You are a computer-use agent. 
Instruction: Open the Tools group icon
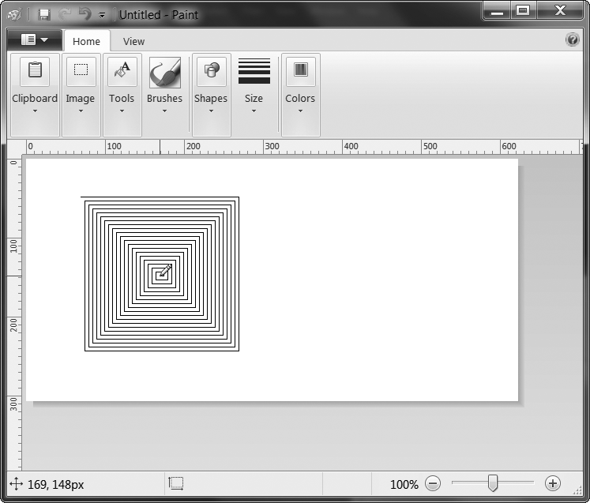pyautogui.click(x=122, y=71)
